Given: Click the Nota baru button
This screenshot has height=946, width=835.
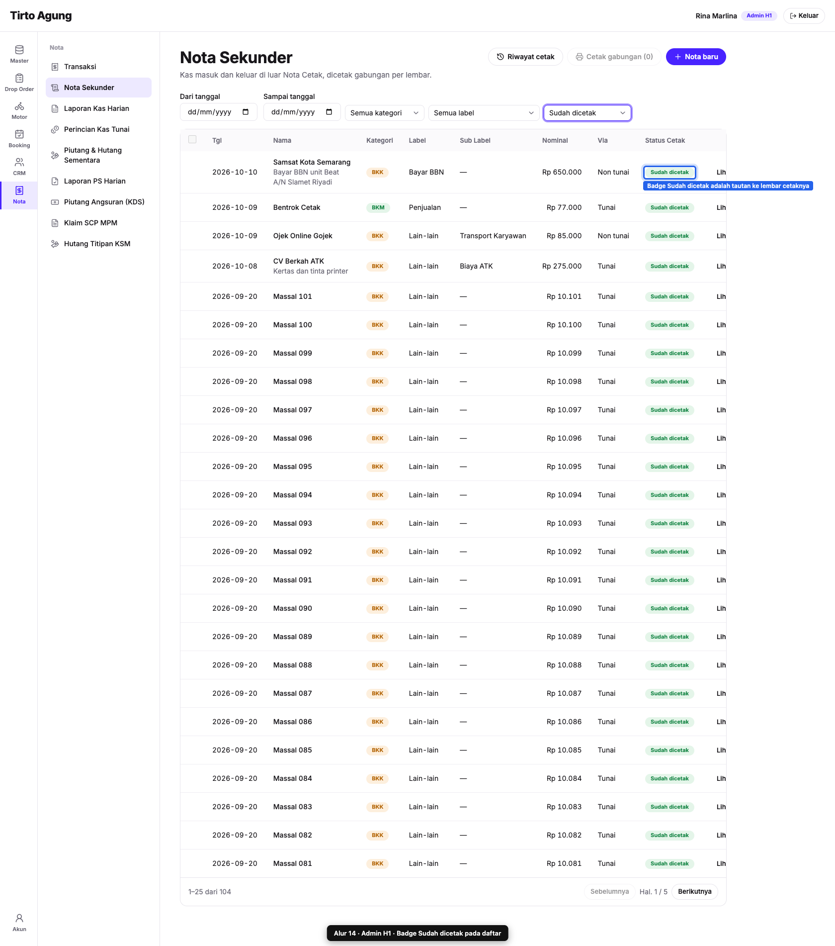Looking at the screenshot, I should tap(696, 57).
